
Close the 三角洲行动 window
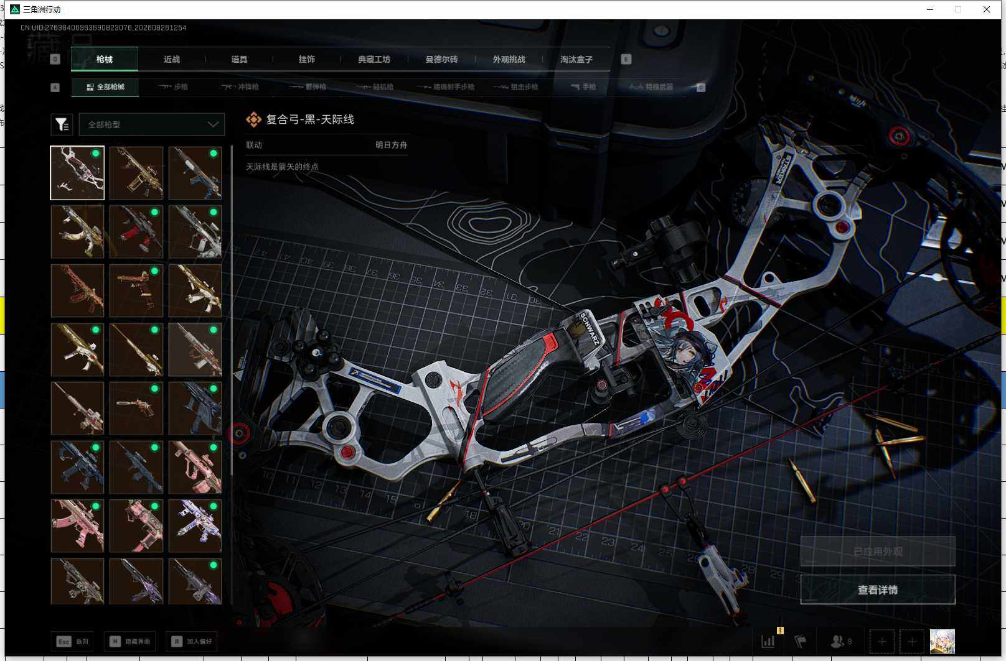pyautogui.click(x=987, y=9)
